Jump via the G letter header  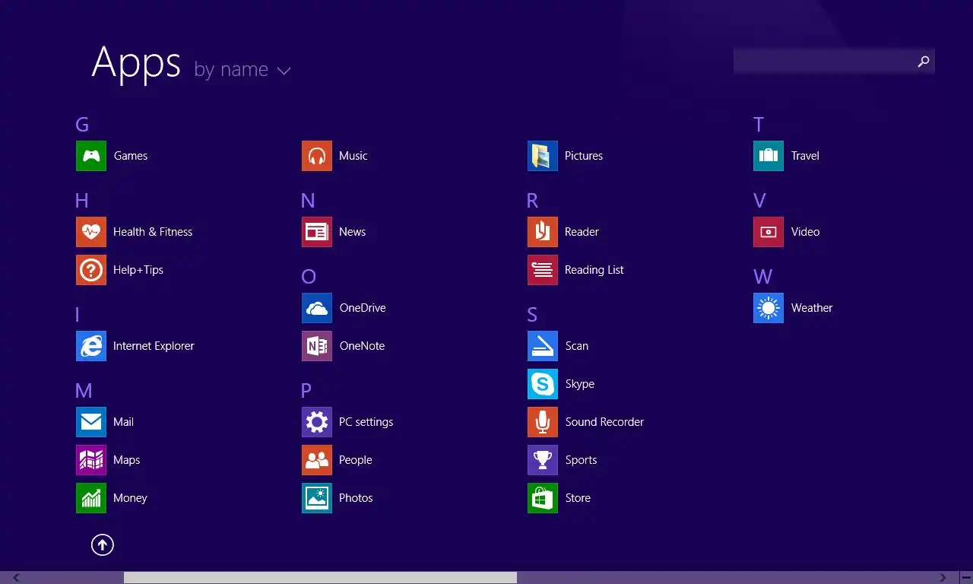click(x=82, y=125)
